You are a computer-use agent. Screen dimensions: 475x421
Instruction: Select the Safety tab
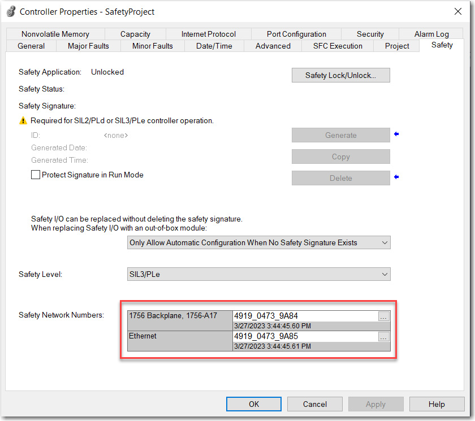click(x=442, y=45)
